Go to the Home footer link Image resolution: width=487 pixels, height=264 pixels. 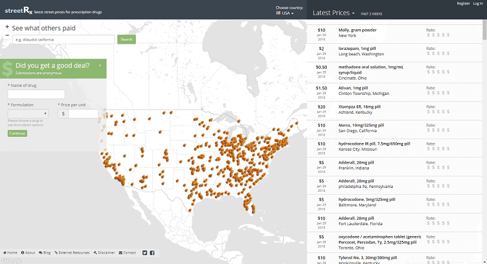[x=10, y=253]
